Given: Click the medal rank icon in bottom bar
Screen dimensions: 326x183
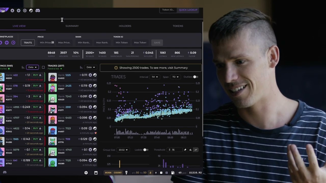Looking at the screenshot, I should (126, 173).
